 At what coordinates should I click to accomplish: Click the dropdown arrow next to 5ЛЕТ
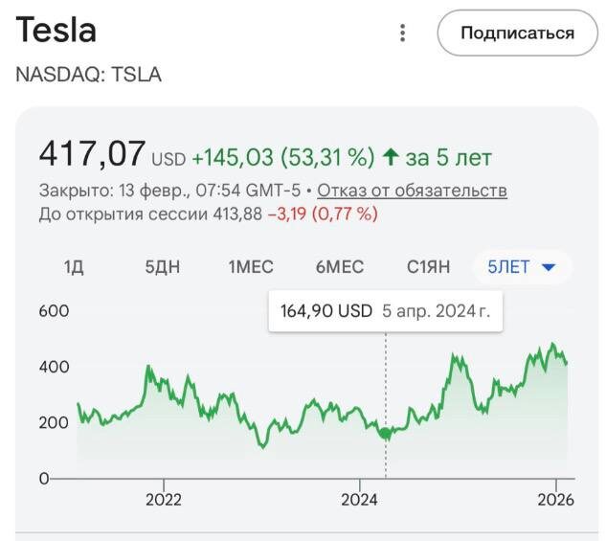tap(549, 268)
